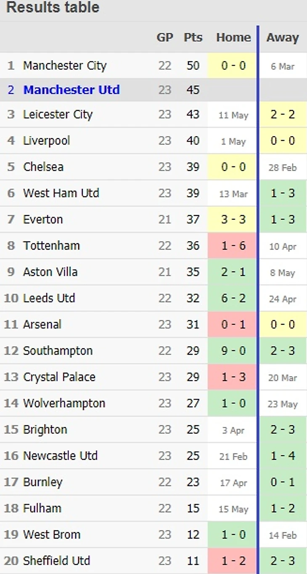Click the Away column header
307x574 pixels.
pyautogui.click(x=283, y=37)
